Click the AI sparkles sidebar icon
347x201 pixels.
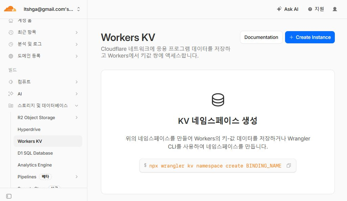tap(11, 94)
